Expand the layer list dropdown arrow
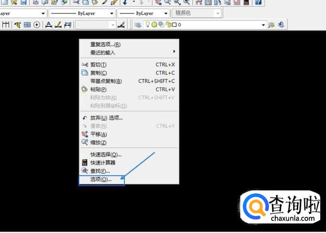 tap(262, 24)
